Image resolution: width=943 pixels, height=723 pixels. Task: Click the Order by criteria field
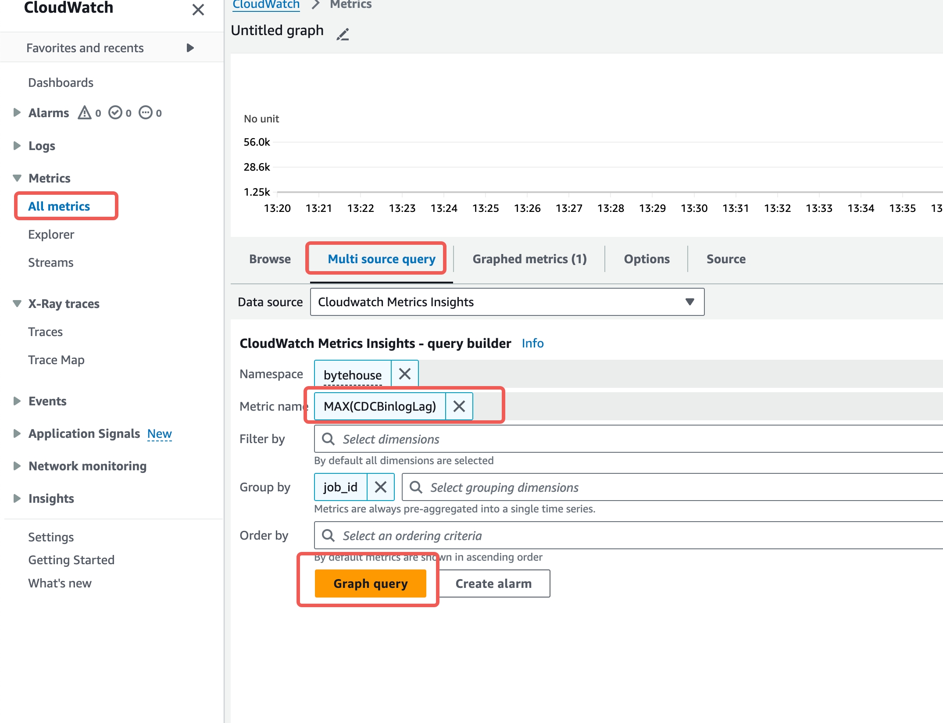tap(628, 535)
